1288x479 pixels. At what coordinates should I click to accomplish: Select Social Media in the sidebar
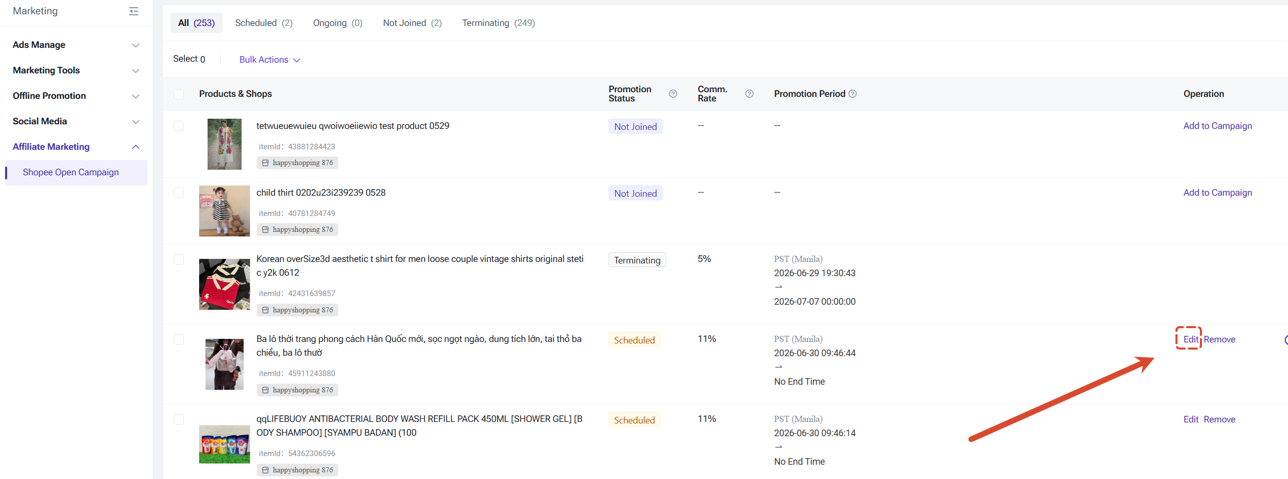(40, 121)
